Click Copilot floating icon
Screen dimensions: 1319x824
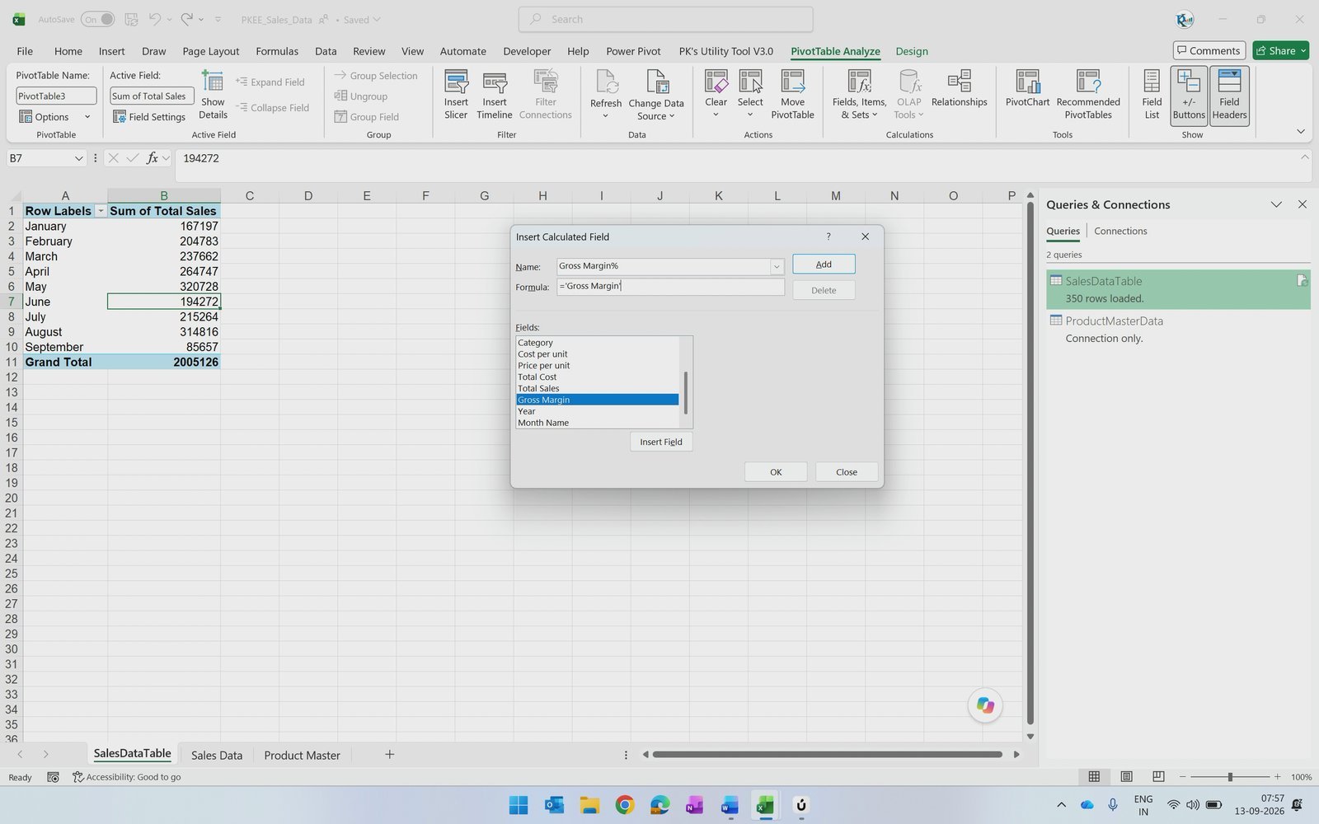click(985, 705)
